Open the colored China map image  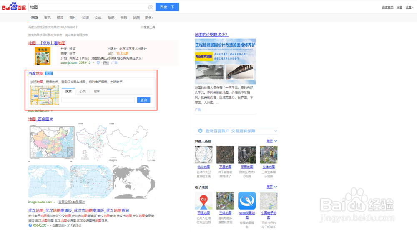(x=52, y=142)
